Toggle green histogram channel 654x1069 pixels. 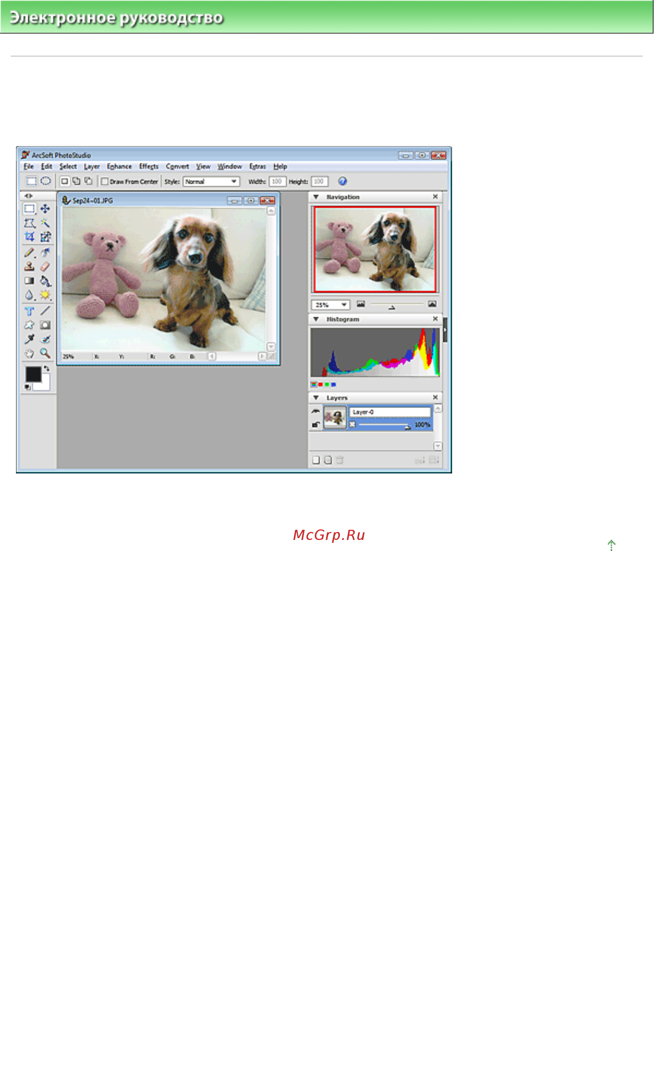point(327,384)
